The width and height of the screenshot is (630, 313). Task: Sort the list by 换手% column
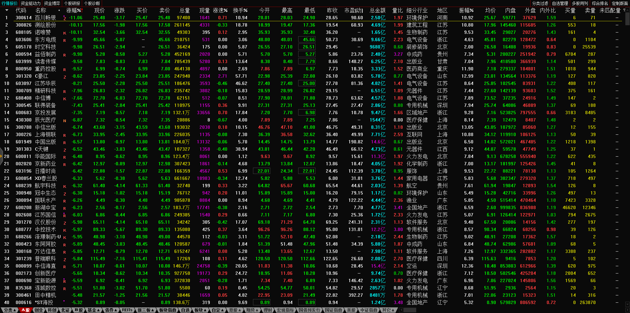point(240,11)
